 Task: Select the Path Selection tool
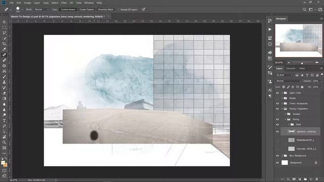click(x=4, y=131)
